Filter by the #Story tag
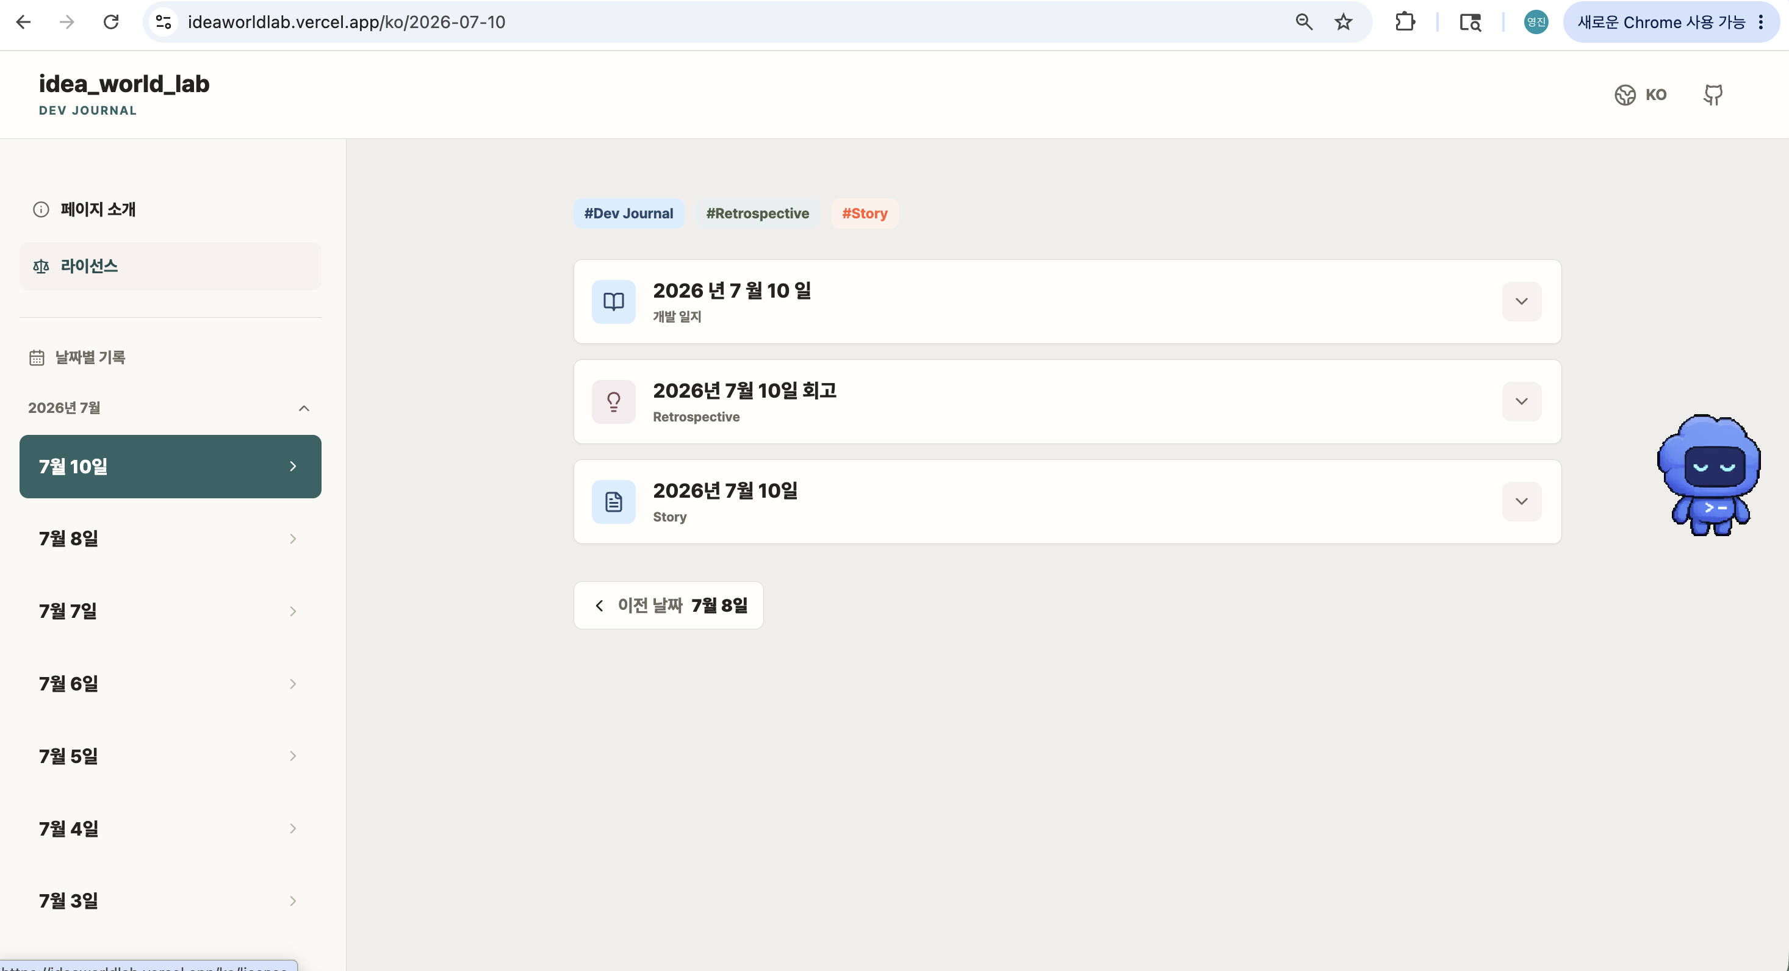Image resolution: width=1789 pixels, height=971 pixels. click(865, 213)
